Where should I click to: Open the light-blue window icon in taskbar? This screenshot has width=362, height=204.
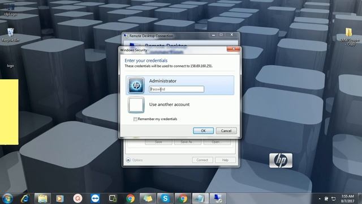pyautogui.click(x=200, y=198)
